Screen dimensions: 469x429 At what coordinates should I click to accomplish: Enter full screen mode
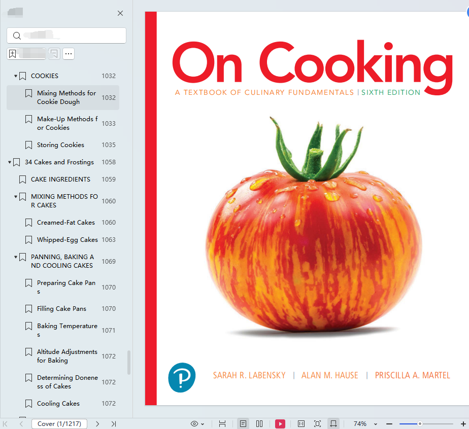coord(317,423)
